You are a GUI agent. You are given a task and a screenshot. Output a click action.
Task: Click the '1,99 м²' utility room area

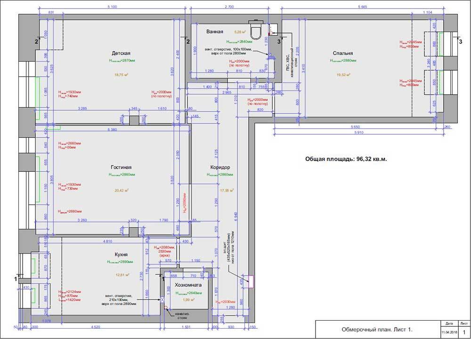[x=188, y=299]
